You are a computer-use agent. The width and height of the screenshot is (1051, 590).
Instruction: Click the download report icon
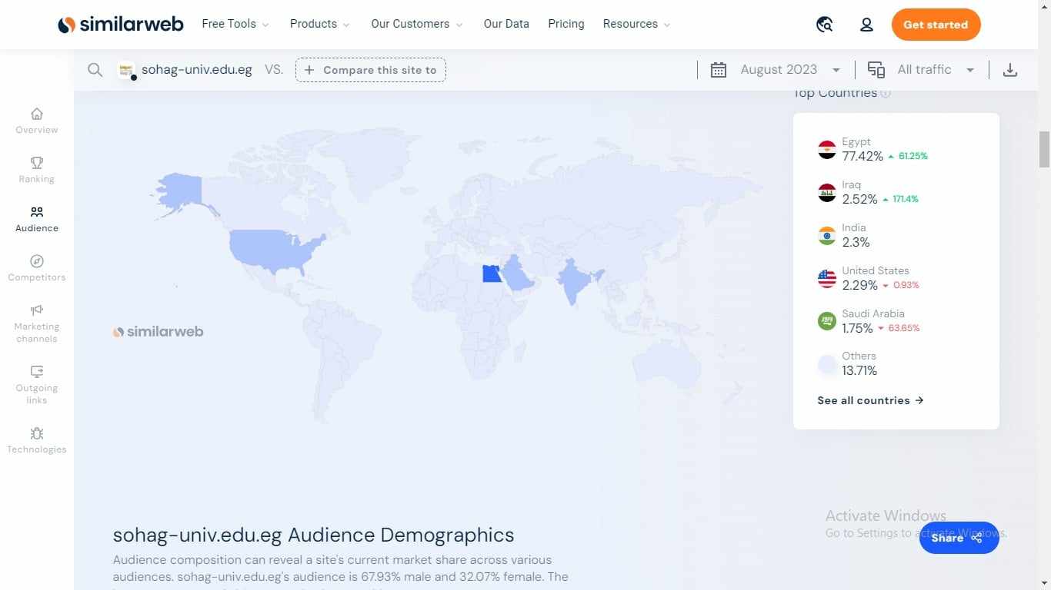point(1010,70)
